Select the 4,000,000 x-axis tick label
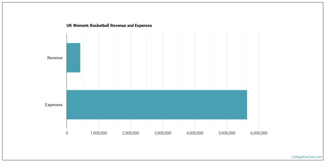The height and width of the screenshot is (163, 326). pos(195,133)
